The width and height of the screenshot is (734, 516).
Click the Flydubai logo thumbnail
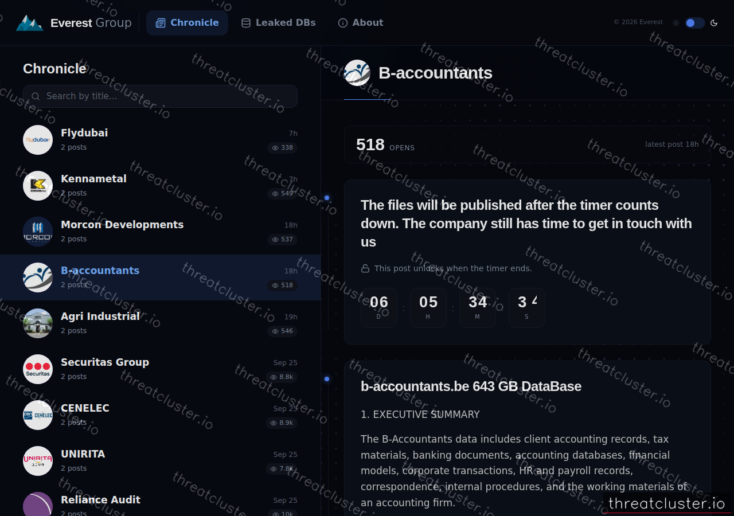tap(38, 140)
